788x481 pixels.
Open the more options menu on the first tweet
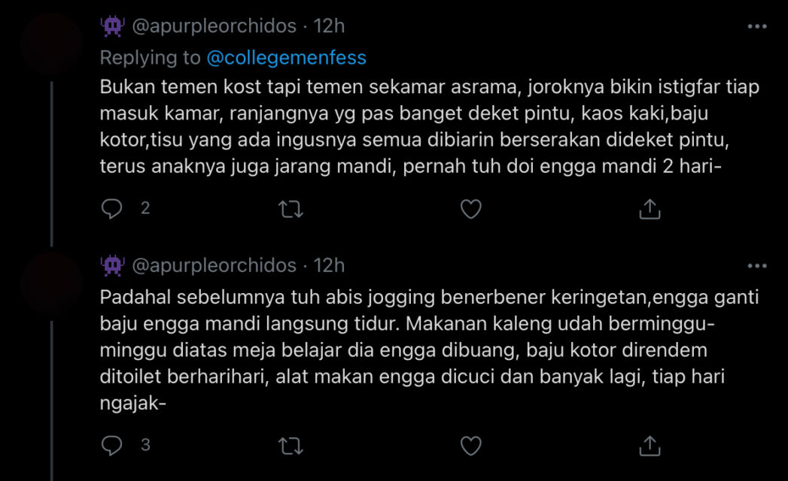pos(756,26)
